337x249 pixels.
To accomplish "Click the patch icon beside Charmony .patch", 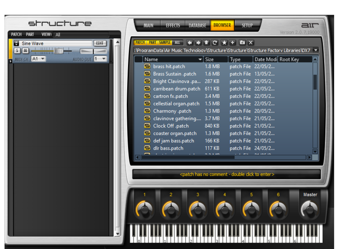I will coord(147,111).
